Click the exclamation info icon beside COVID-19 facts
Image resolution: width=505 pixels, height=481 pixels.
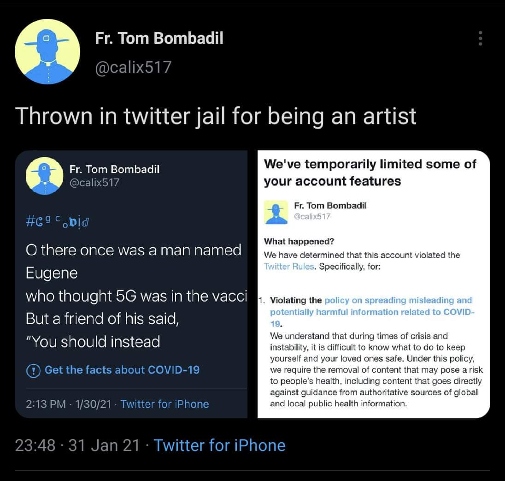(x=33, y=370)
